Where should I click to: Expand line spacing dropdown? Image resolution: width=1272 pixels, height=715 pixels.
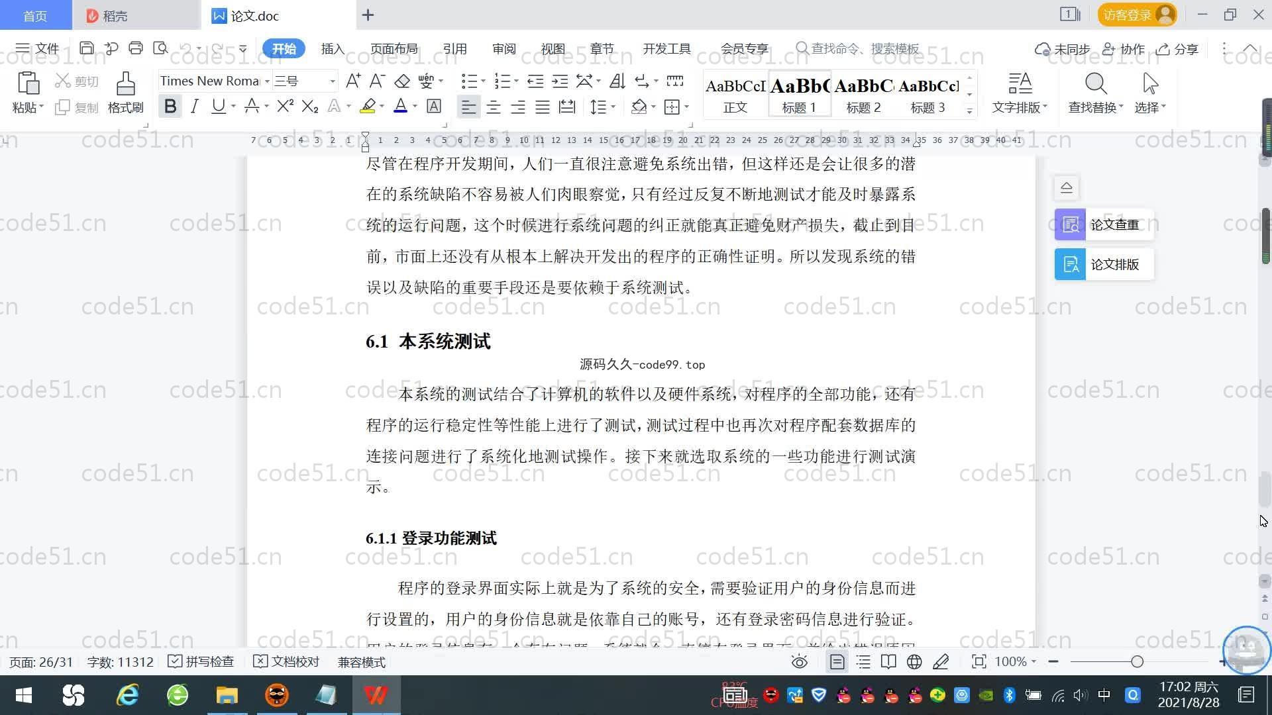(613, 107)
